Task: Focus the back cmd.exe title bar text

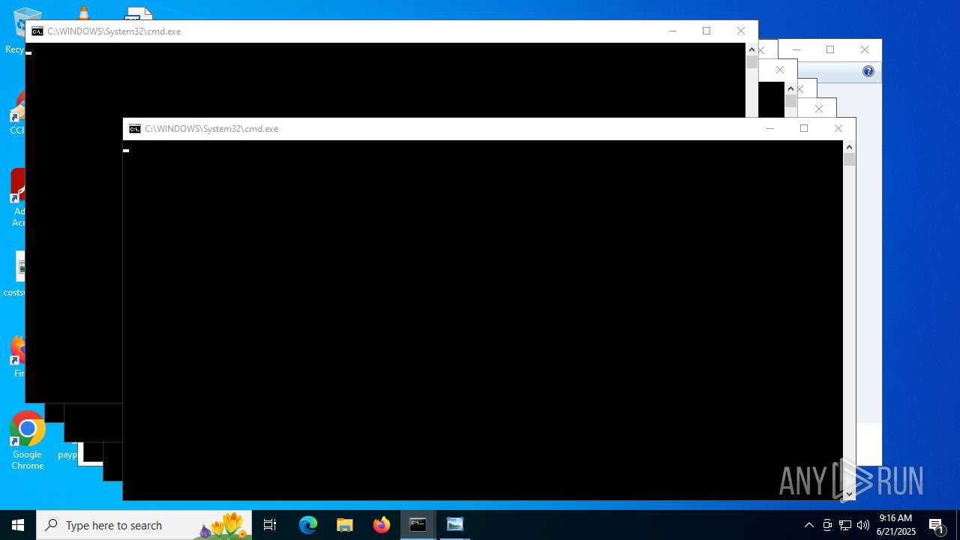Action: tap(114, 31)
